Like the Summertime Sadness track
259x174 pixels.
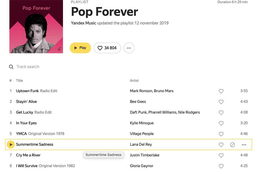tap(221, 144)
